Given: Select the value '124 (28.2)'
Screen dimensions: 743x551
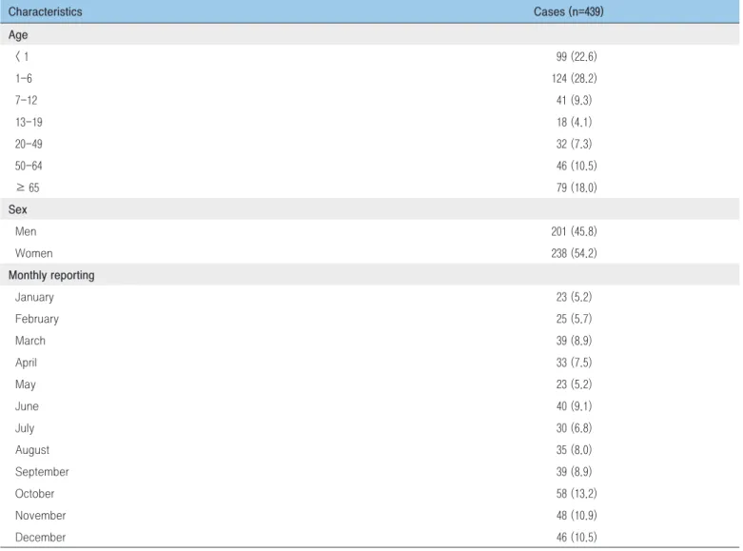Looking at the screenshot, I should pos(574,79).
